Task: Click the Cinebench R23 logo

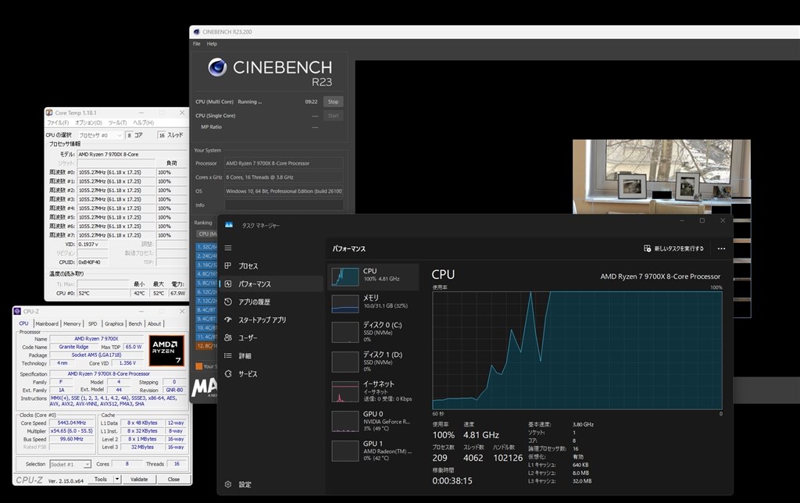Action: coord(270,73)
